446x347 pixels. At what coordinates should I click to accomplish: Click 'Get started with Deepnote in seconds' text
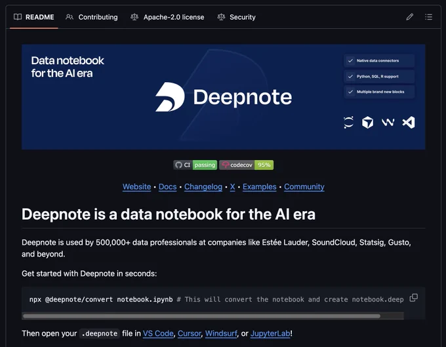click(x=89, y=274)
